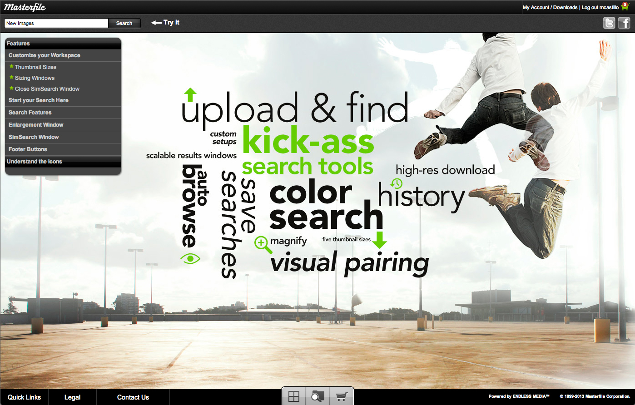Select Understand the Icons menu item
The height and width of the screenshot is (405, 635).
point(35,161)
